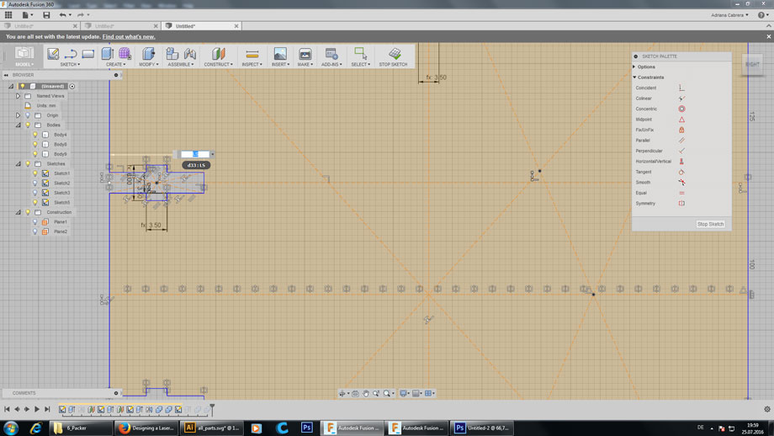This screenshot has width=774, height=436.
Task: Click the Measure icon under Inspect
Action: 252,54
